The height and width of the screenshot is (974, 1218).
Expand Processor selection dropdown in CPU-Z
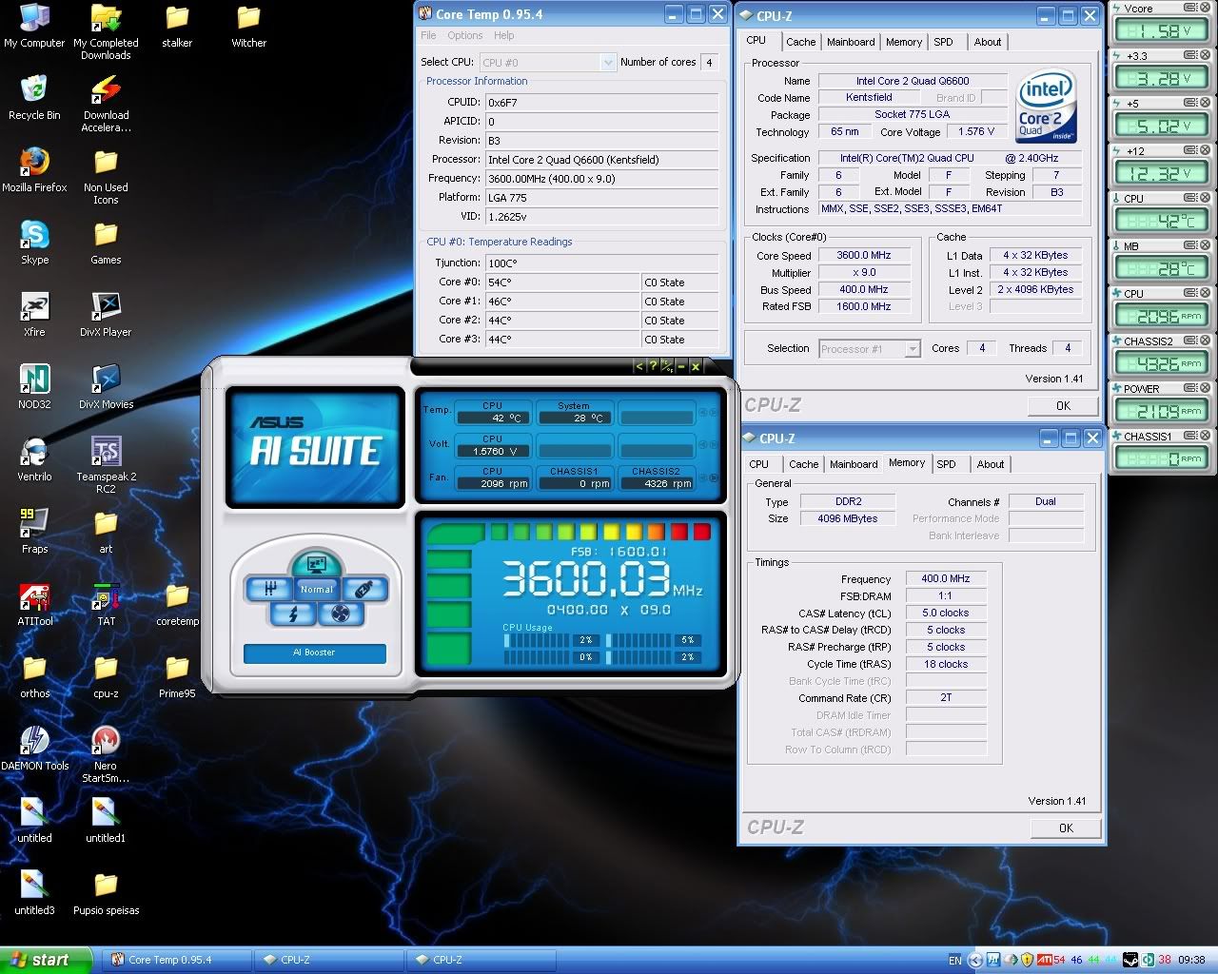tap(913, 349)
